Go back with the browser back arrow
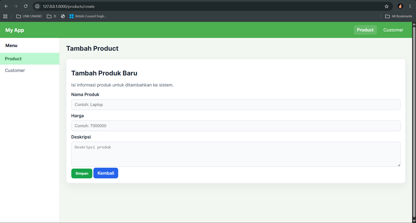This screenshot has height=223, width=416. coord(6,6)
